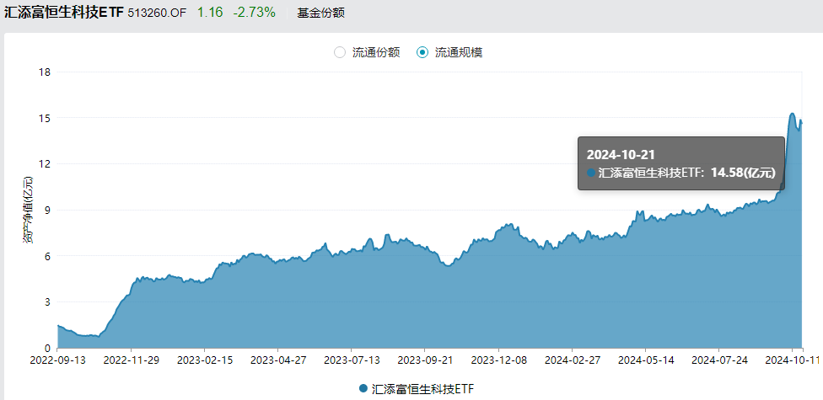Click the 2024-10-11 x-axis date label
Viewport: 823px width, 400px height.
point(791,359)
